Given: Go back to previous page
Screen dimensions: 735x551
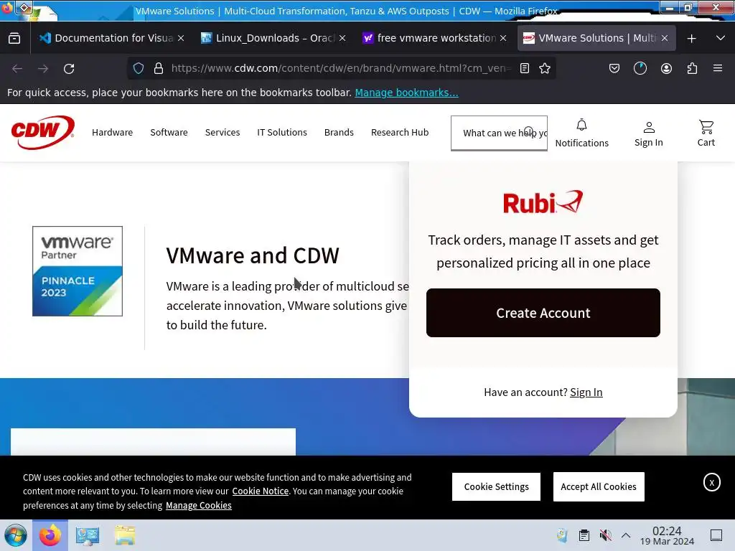Looking at the screenshot, I should pyautogui.click(x=17, y=68).
